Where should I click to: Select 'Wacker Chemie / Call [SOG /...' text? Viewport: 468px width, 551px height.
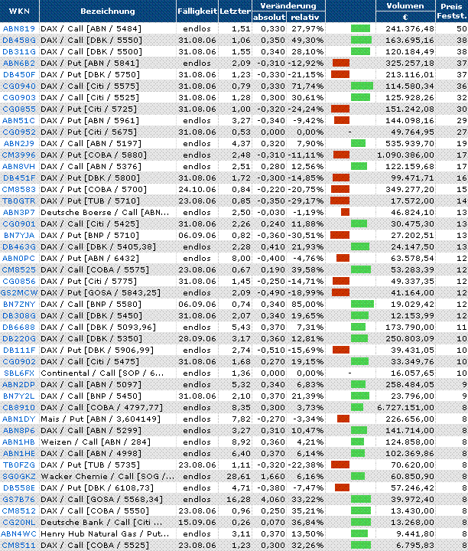click(107, 477)
